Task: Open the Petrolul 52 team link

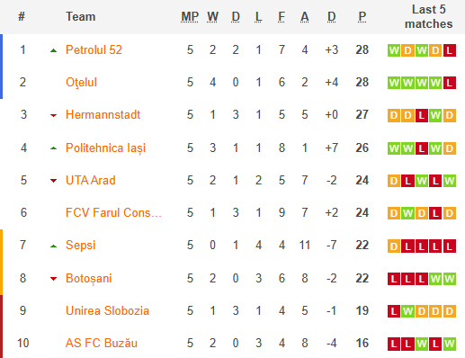Action: click(x=94, y=49)
